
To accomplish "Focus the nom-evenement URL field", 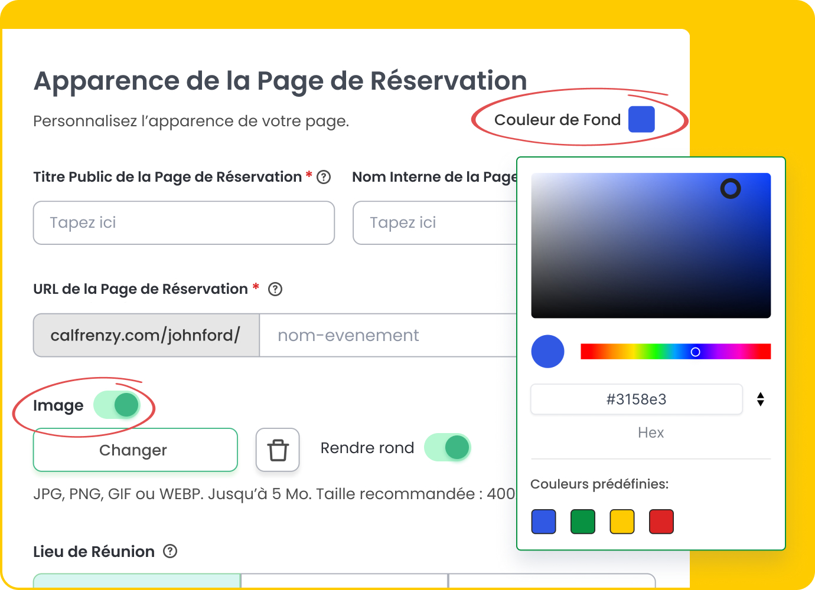I will click(388, 335).
